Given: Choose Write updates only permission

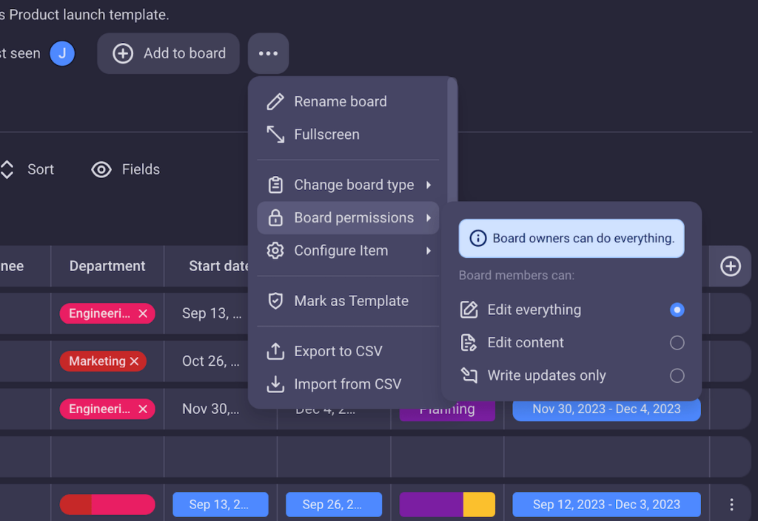Looking at the screenshot, I should [x=677, y=375].
